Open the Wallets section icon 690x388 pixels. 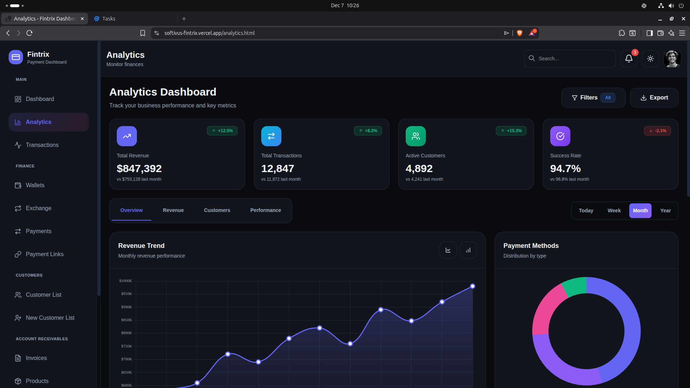(18, 185)
